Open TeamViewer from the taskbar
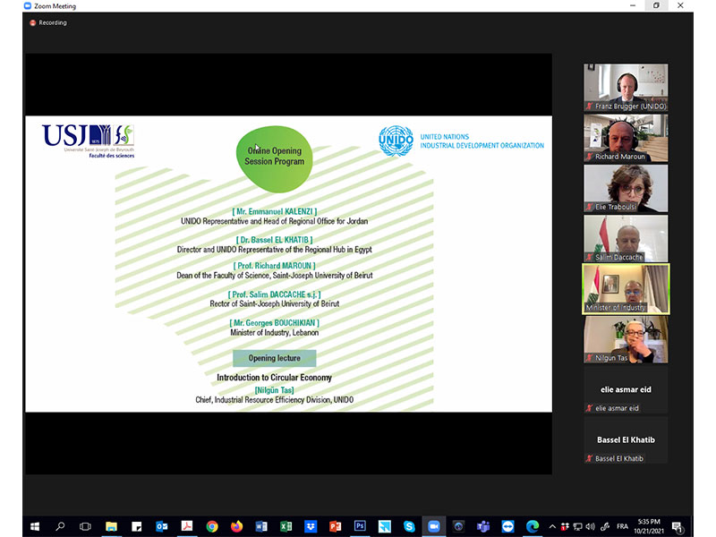This screenshot has width=716, height=537. 507,526
